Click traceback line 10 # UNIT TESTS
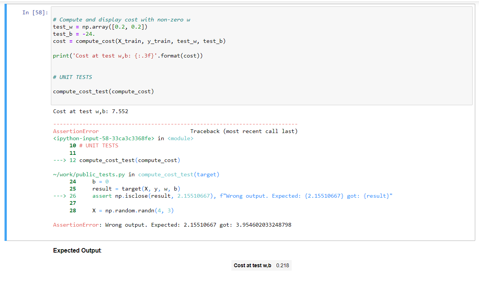This screenshot has height=283, width=479. [94, 145]
